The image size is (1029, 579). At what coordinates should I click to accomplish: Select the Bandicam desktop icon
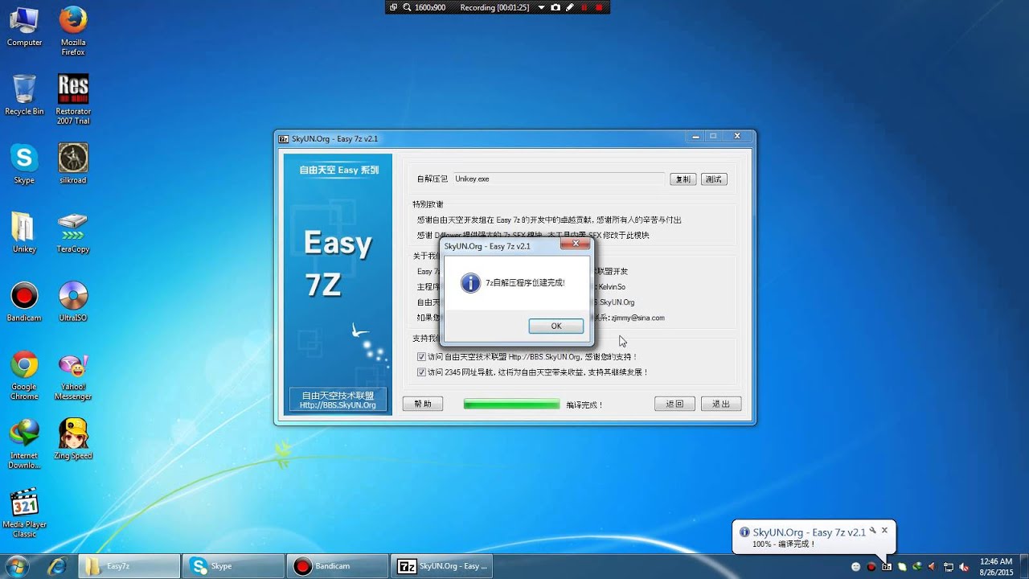coord(24,302)
